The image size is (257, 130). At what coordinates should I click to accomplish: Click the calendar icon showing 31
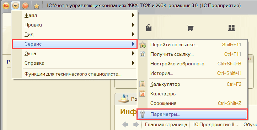coord(142,94)
